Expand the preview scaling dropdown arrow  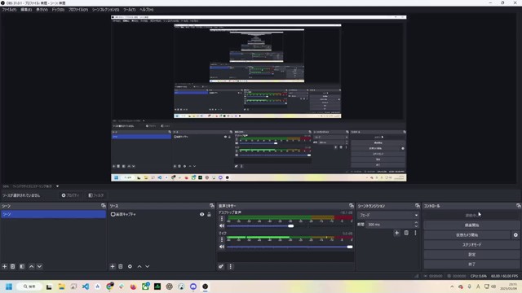57,186
